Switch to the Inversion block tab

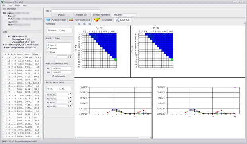(x=80, y=20)
